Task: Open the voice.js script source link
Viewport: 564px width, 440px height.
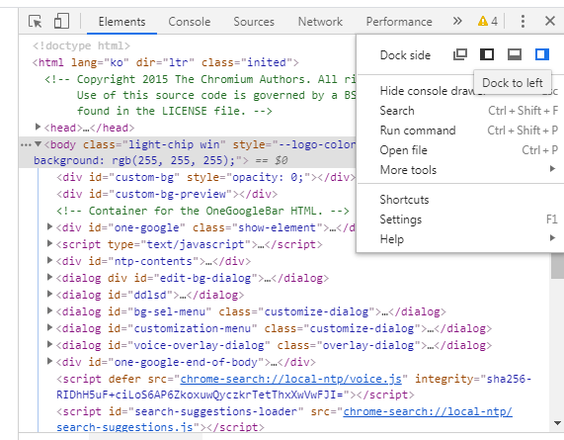Action: click(x=291, y=379)
